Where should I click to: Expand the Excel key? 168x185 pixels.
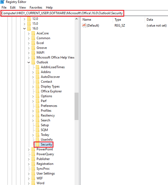pos(29,43)
